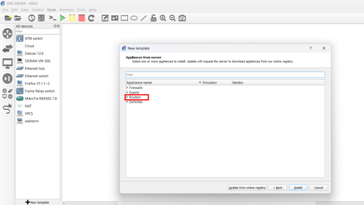Viewport: 364px width, 205px height.
Task: Browse end devices with the monitor icon
Action: tap(7, 63)
